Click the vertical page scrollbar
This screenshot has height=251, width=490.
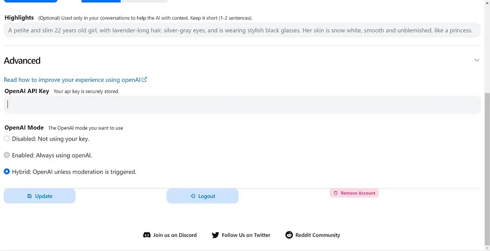coord(487,169)
